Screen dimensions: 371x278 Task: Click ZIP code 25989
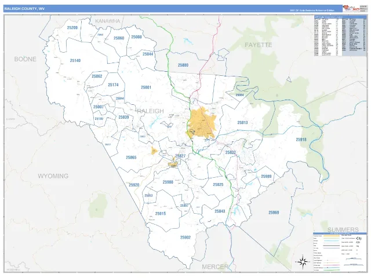266,176
